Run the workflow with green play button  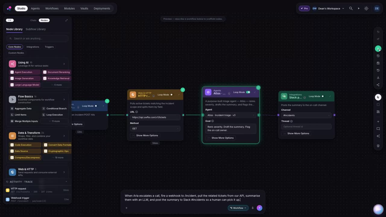click(x=378, y=49)
